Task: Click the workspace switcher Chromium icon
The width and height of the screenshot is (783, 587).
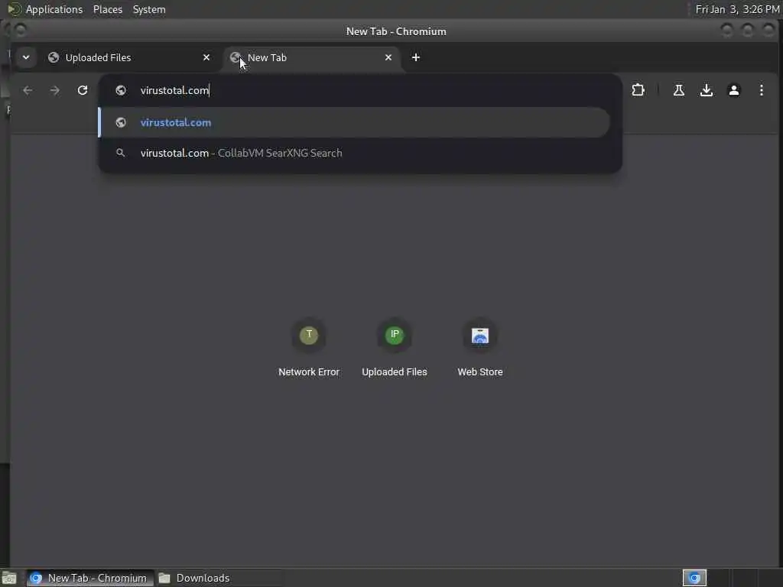Action: 694,578
